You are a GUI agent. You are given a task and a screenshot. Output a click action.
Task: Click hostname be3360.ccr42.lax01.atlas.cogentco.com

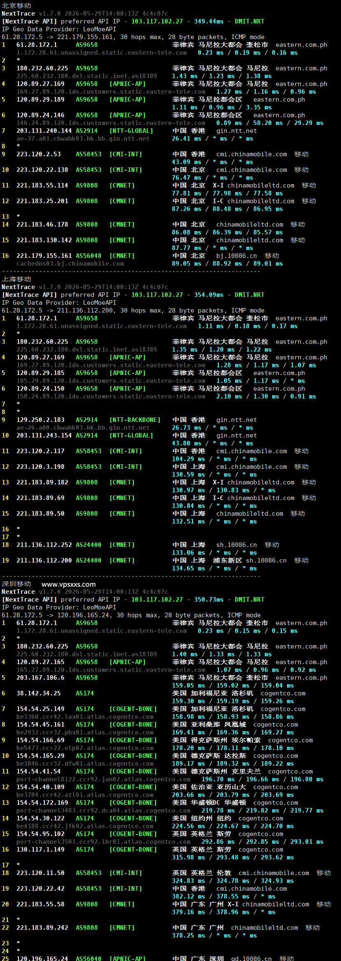85,717
